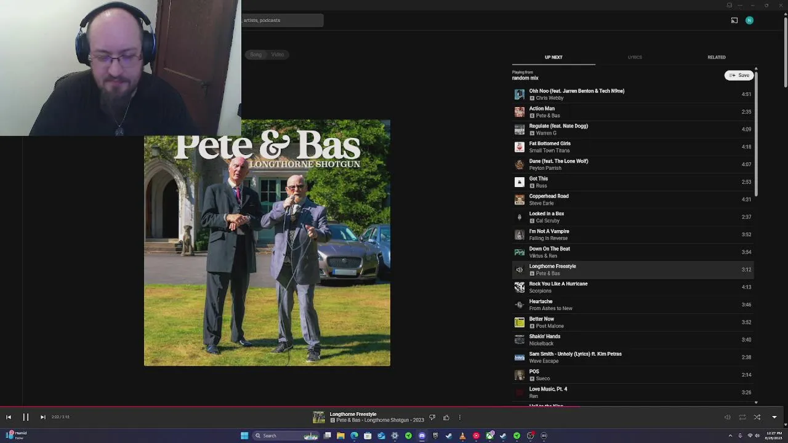Play Rock You Like A Hurricane

tap(633, 287)
